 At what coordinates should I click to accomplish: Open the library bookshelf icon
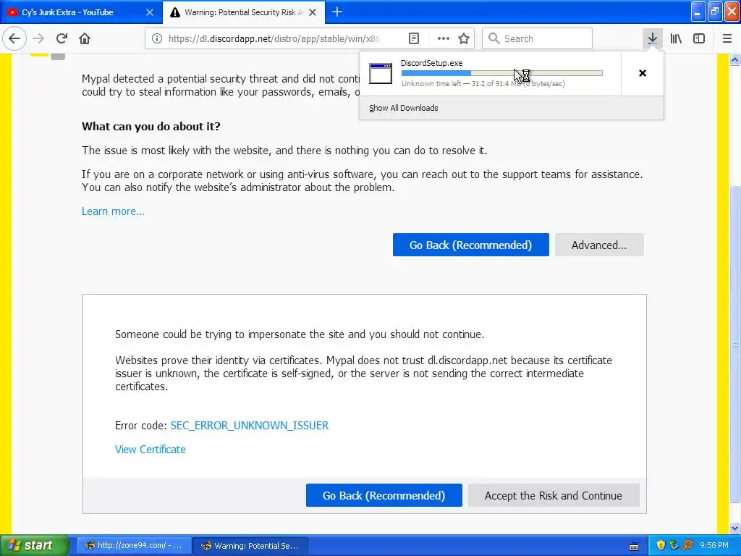click(x=676, y=38)
